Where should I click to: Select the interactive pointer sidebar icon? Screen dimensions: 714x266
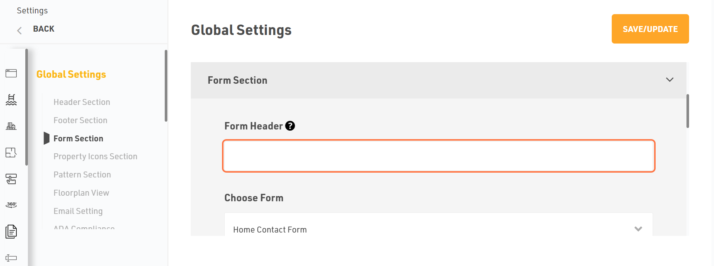click(11, 179)
